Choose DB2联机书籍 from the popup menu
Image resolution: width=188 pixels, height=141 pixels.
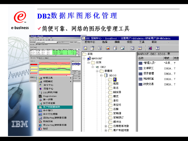[55, 93]
